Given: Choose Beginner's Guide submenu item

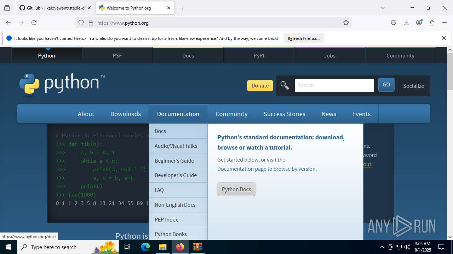Looking at the screenshot, I should click(x=178, y=161).
